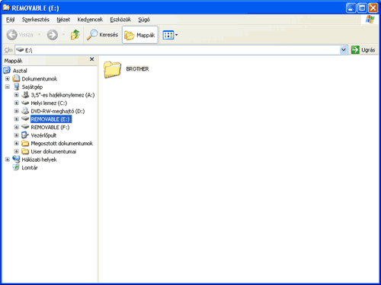Expand the REMOVABLE (F:) node

17,127
